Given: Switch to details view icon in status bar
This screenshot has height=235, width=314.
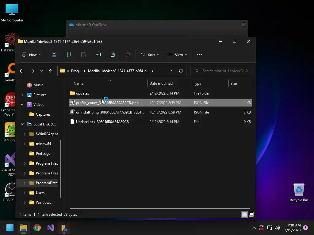Looking at the screenshot, I should pyautogui.click(x=244, y=214).
